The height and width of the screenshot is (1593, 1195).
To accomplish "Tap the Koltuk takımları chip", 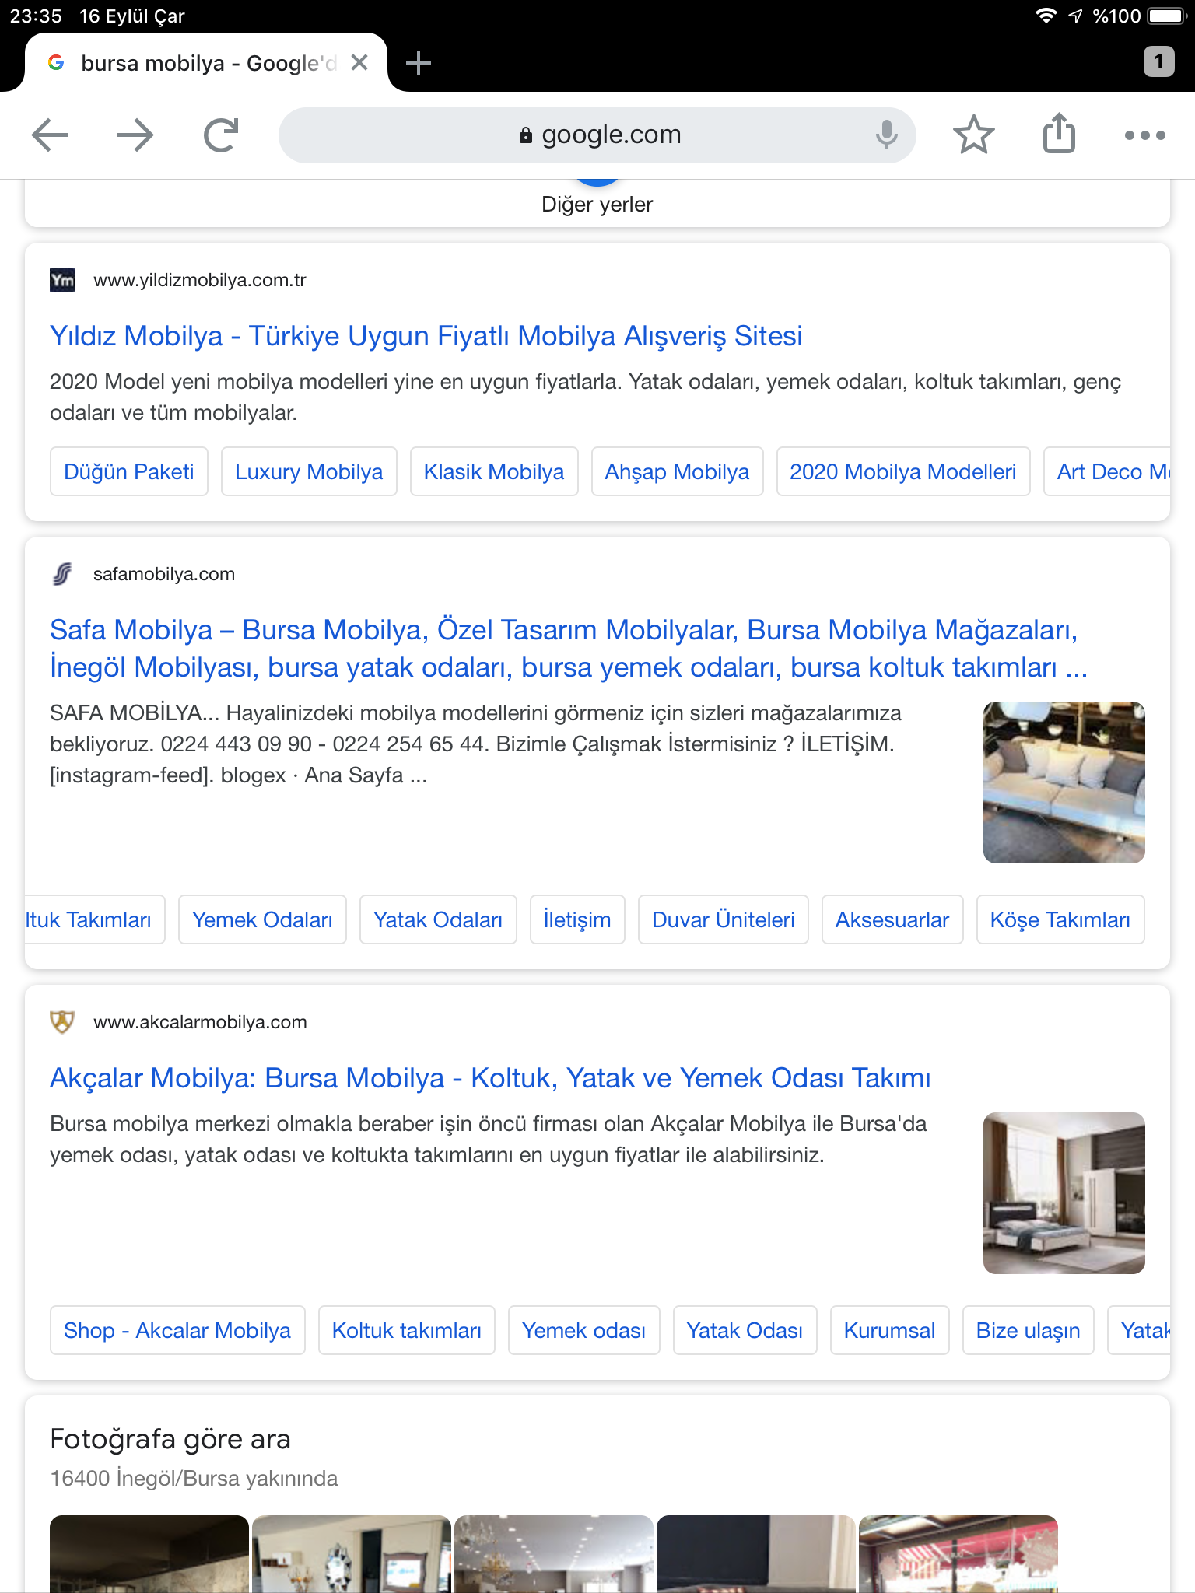I will pos(407,1330).
